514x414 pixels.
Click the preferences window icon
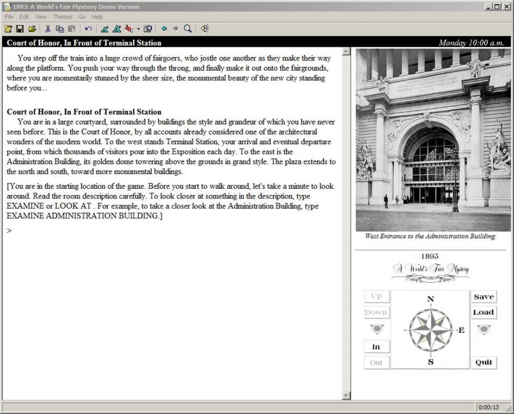(148, 29)
